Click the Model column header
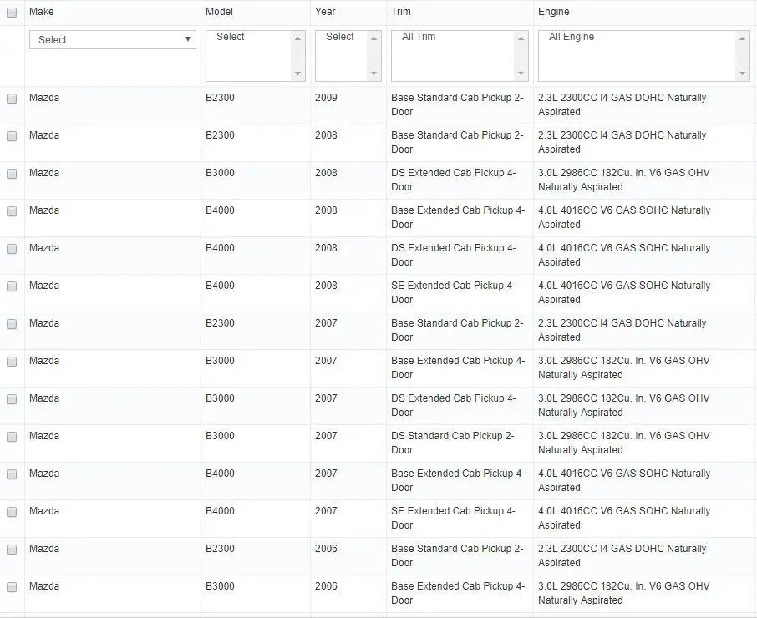The height and width of the screenshot is (618, 757). (x=219, y=12)
